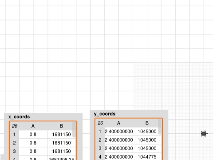Click the y_coords watcher title

105,114
